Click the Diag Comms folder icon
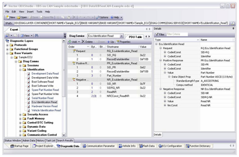 click(20, 61)
